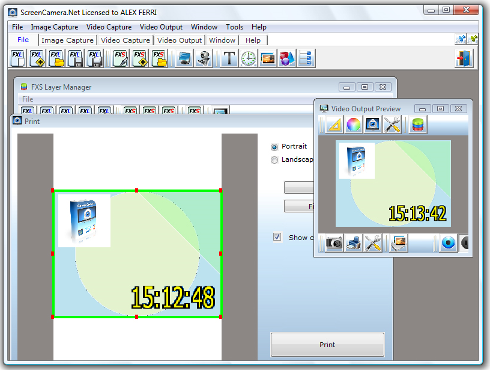Toggle the Show checkbox in Print dialog
This screenshot has height=370, width=490.
click(x=277, y=237)
